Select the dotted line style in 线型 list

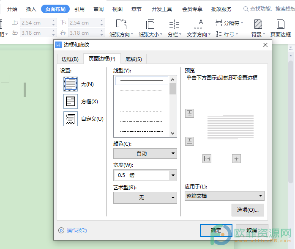[142, 91]
